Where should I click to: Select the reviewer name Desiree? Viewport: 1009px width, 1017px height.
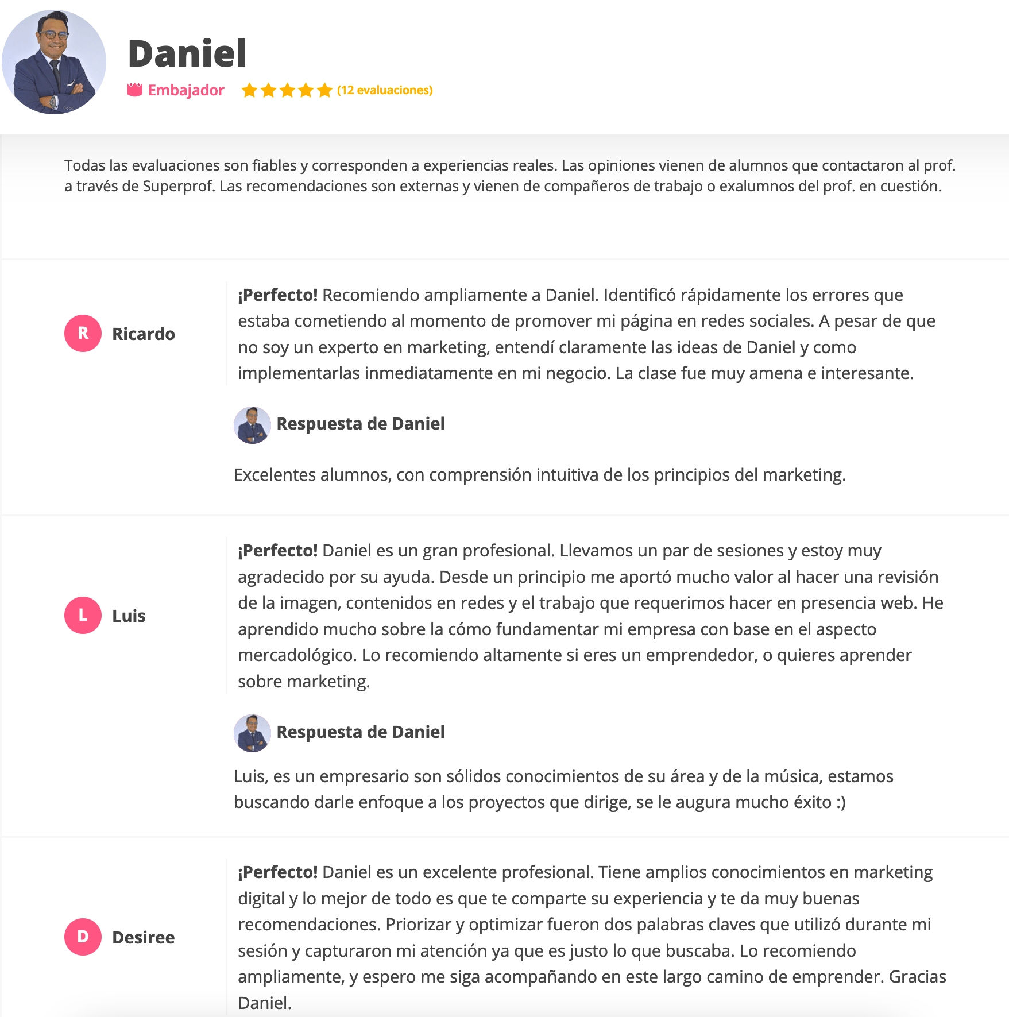tap(144, 937)
